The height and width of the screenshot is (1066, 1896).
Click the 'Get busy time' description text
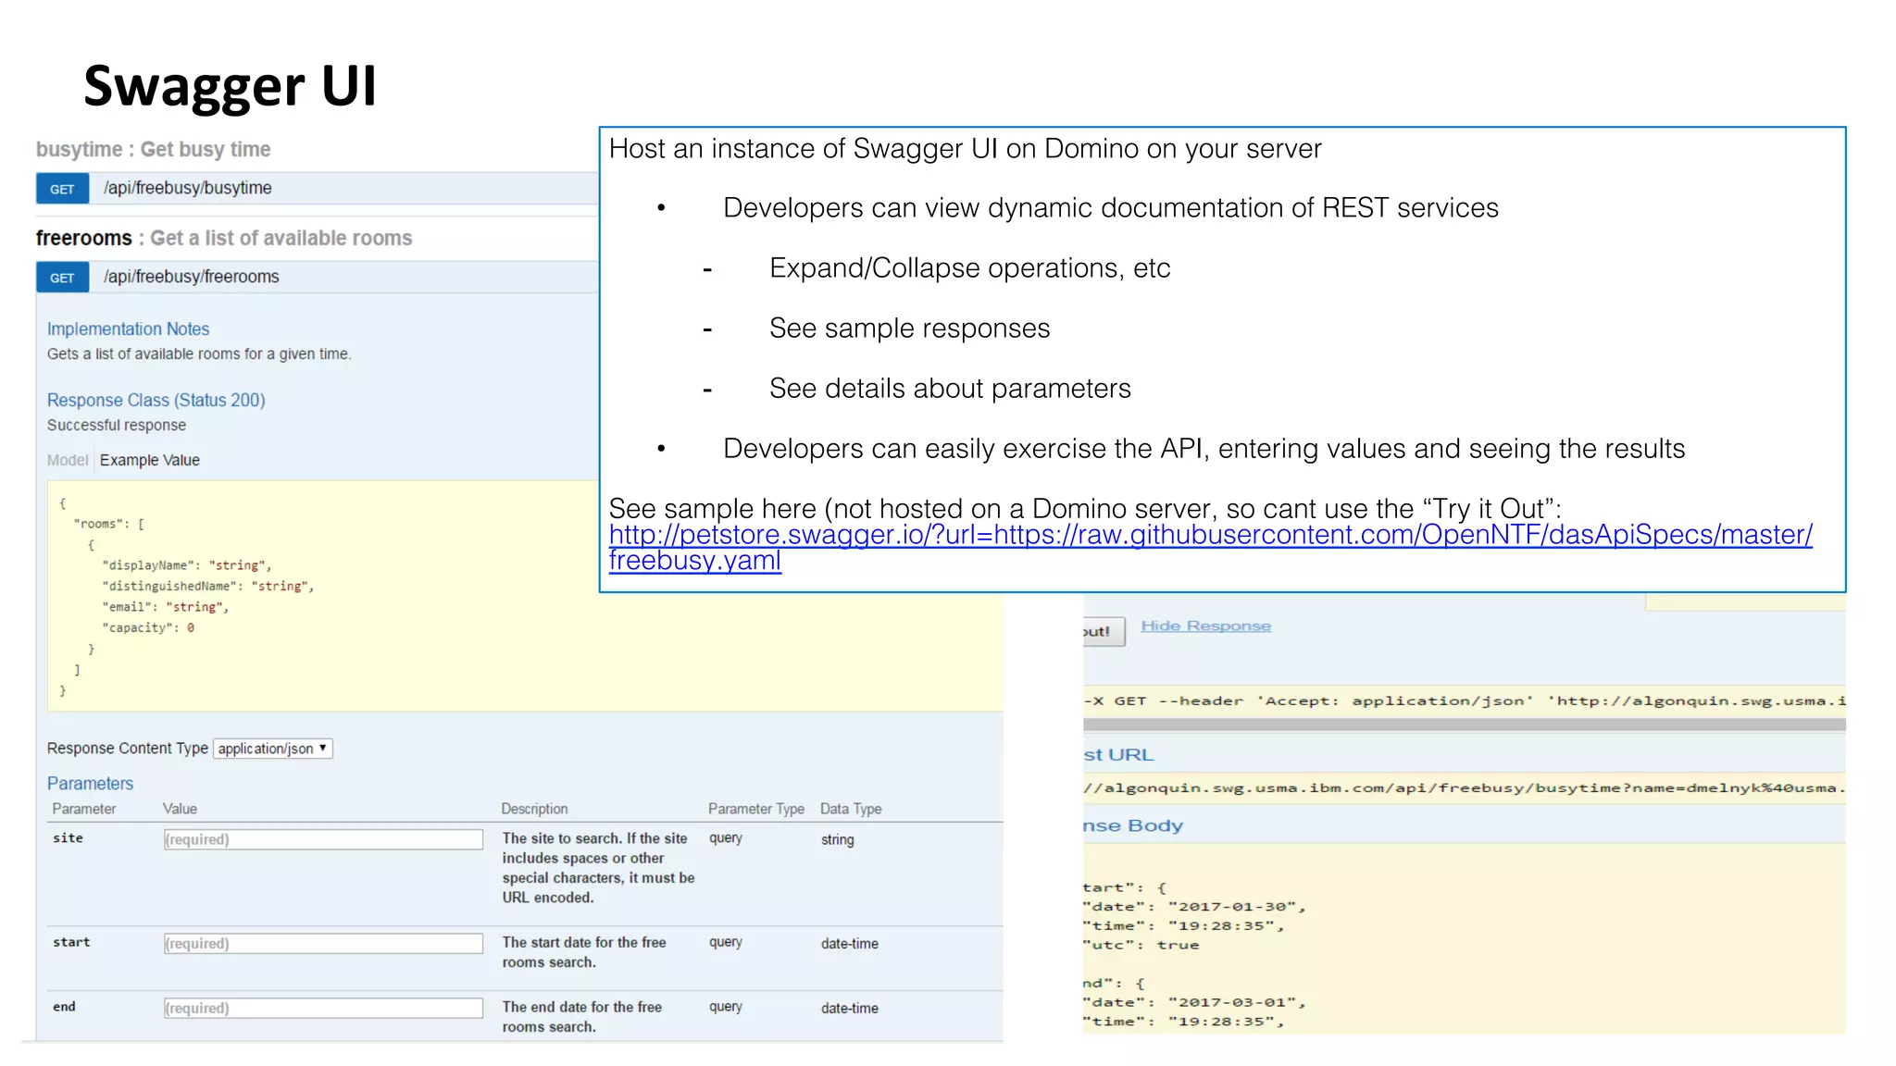point(206,149)
